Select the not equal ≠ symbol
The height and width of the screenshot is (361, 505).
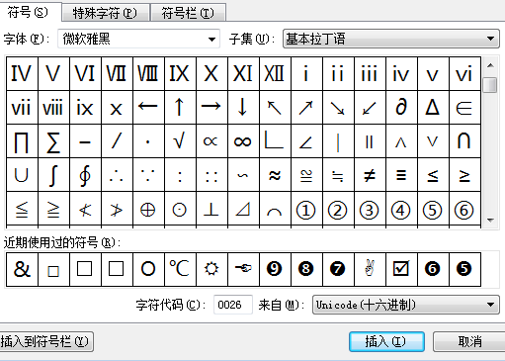370,175
